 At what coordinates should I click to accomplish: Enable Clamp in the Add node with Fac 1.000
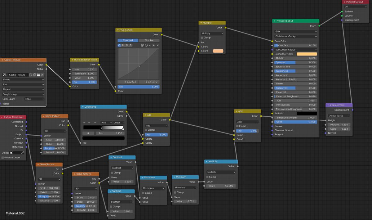[x=146, y=130]
